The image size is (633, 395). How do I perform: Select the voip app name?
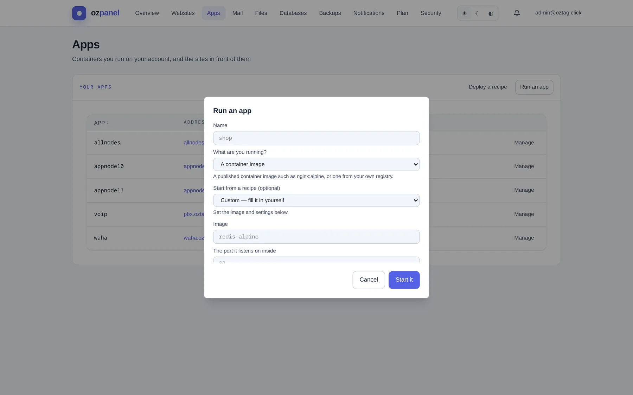coord(101,214)
